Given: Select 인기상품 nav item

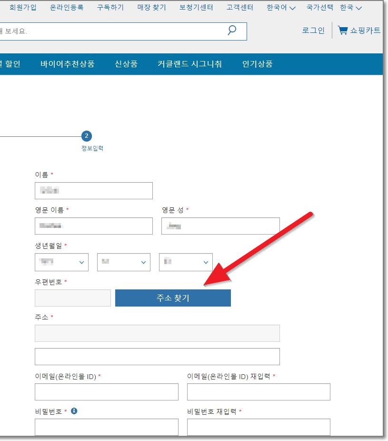Looking at the screenshot, I should 257,64.
